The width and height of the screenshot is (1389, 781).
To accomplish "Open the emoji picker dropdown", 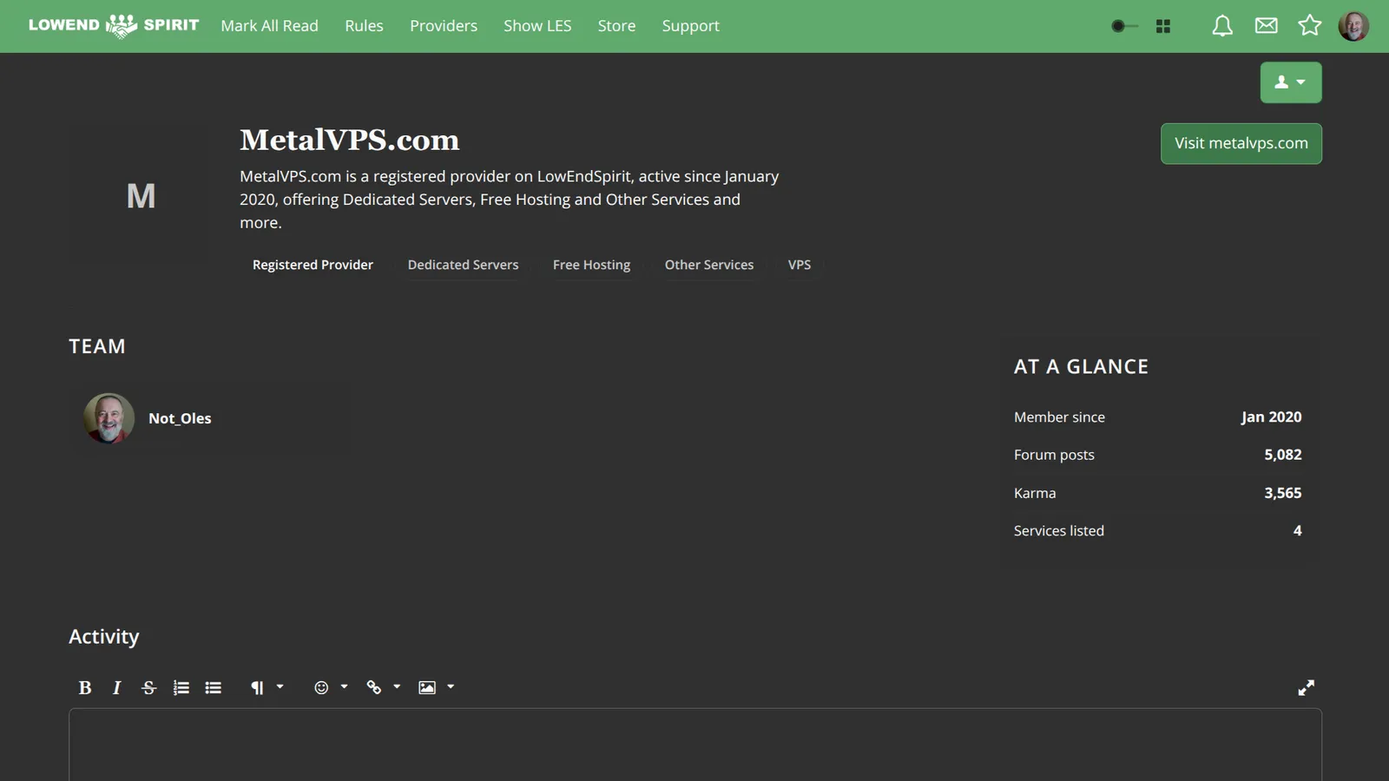I will click(331, 687).
